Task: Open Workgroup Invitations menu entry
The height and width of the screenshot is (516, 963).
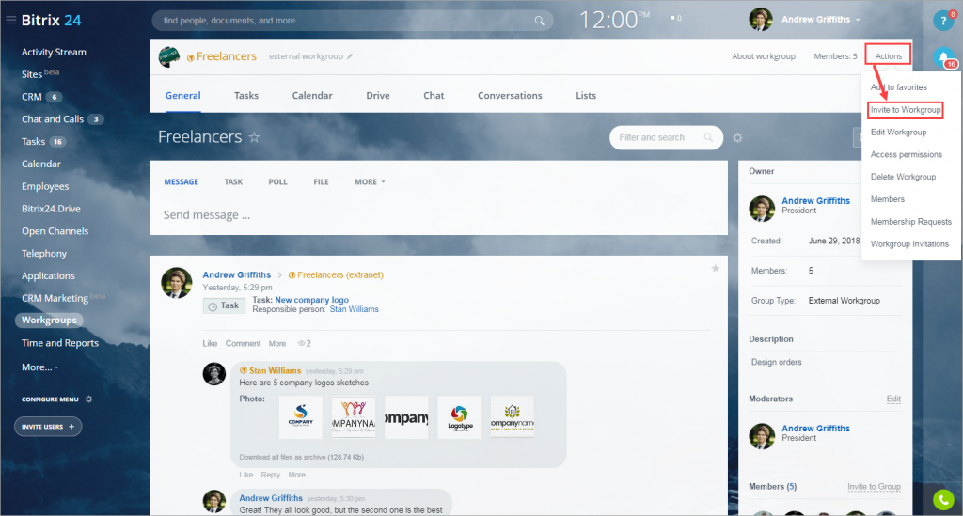Action: pyautogui.click(x=909, y=243)
